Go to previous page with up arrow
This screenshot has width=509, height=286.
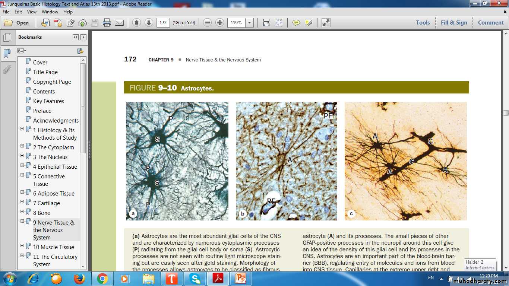click(136, 23)
